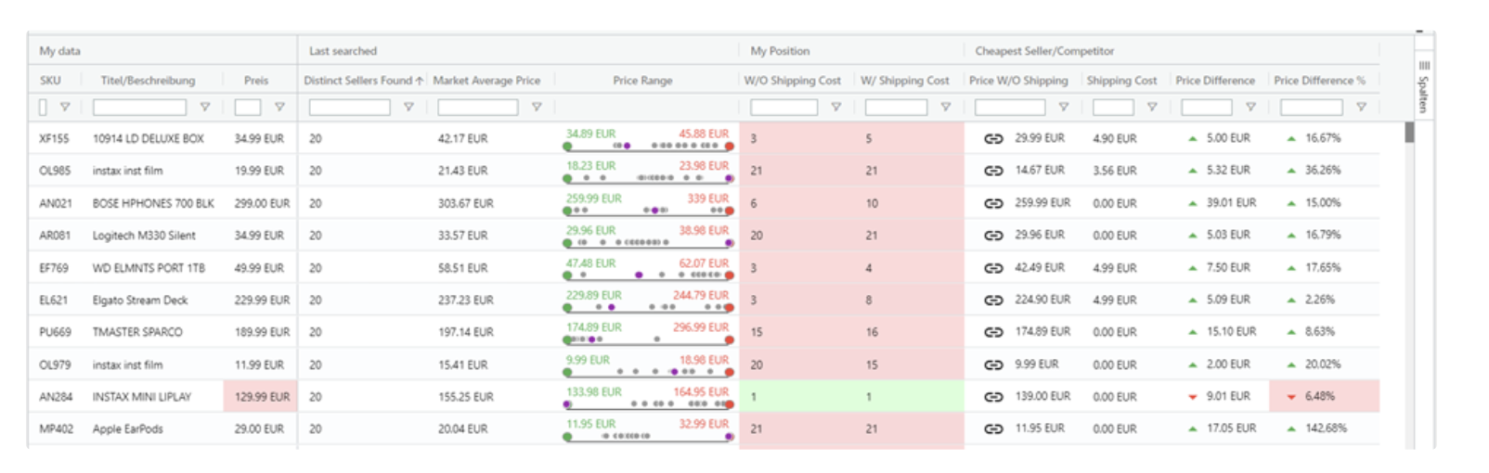Click price range chart for Elgato Stream Deck
This screenshot has width=1489, height=473.
tap(648, 300)
